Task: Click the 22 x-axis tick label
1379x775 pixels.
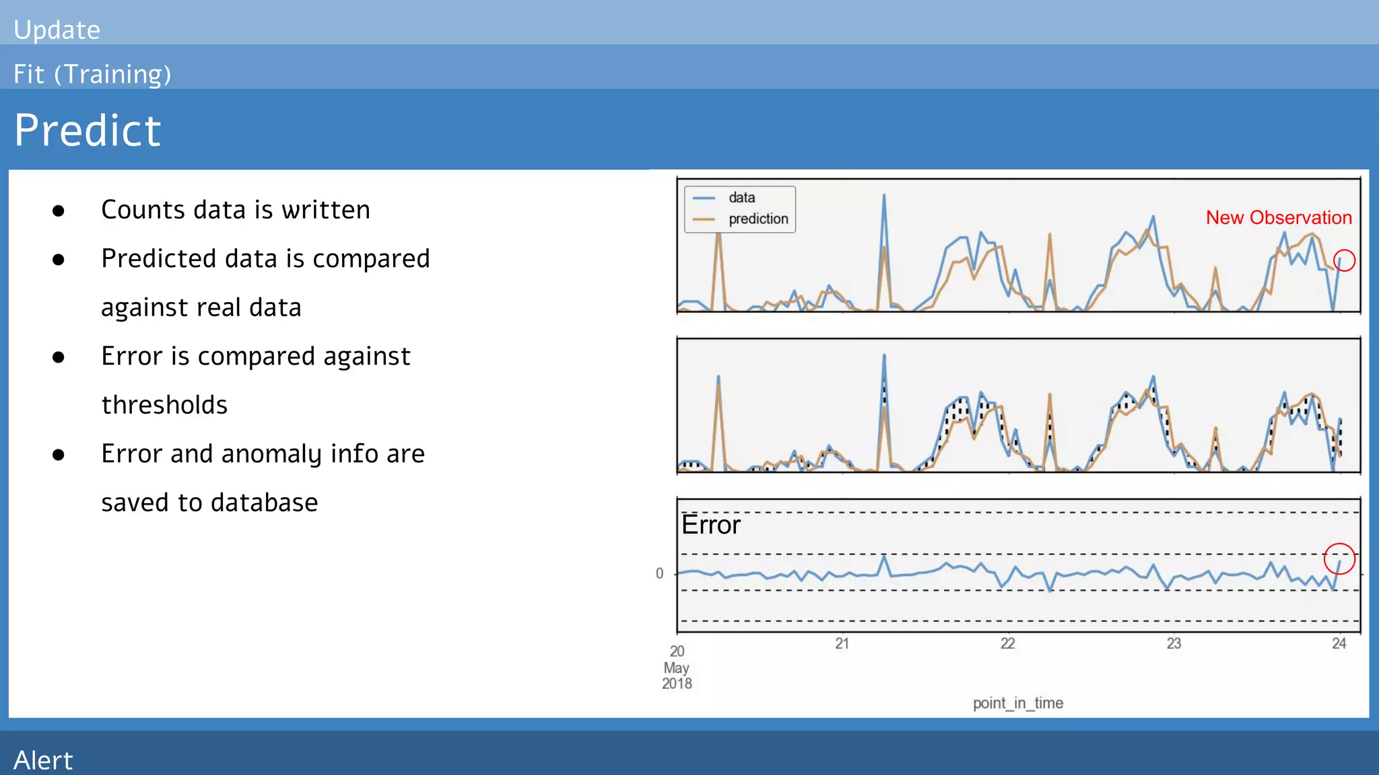Action: (1007, 644)
